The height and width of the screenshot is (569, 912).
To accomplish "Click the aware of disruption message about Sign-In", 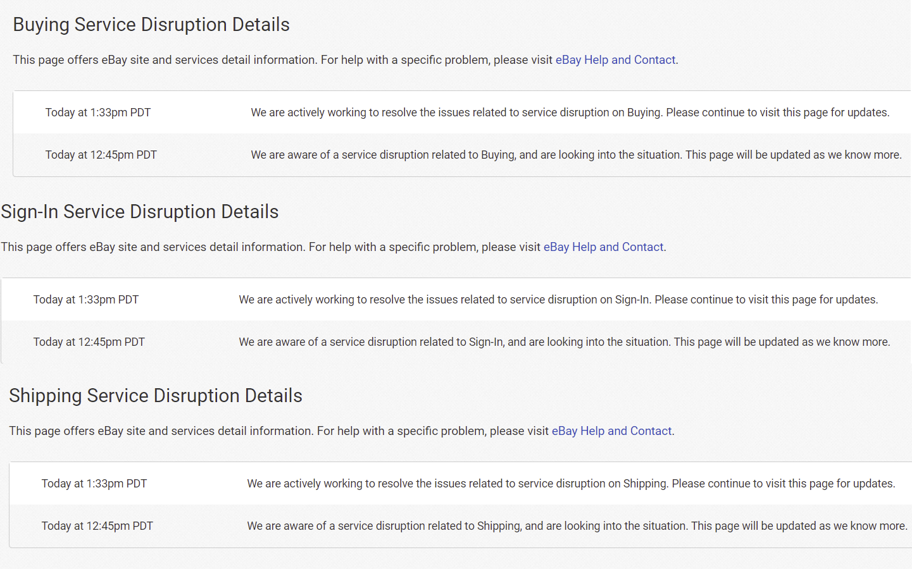I will coord(565,342).
